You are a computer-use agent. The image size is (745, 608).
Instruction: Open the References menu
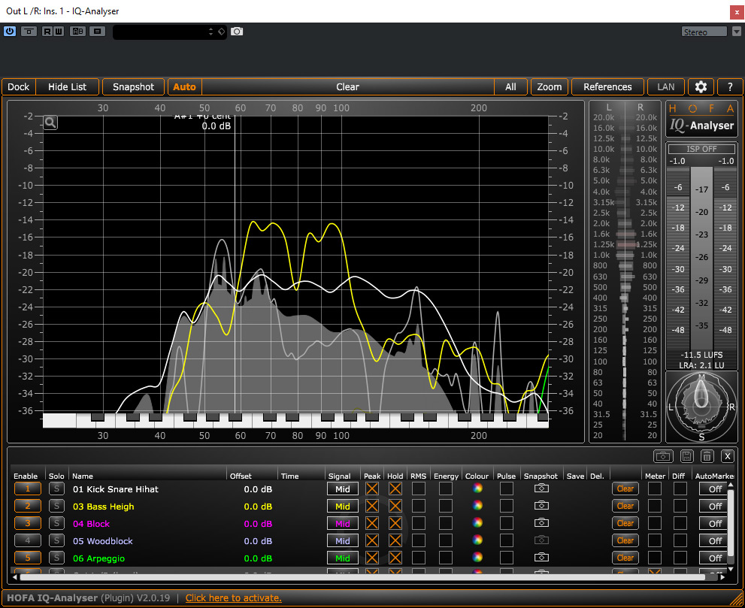point(607,86)
